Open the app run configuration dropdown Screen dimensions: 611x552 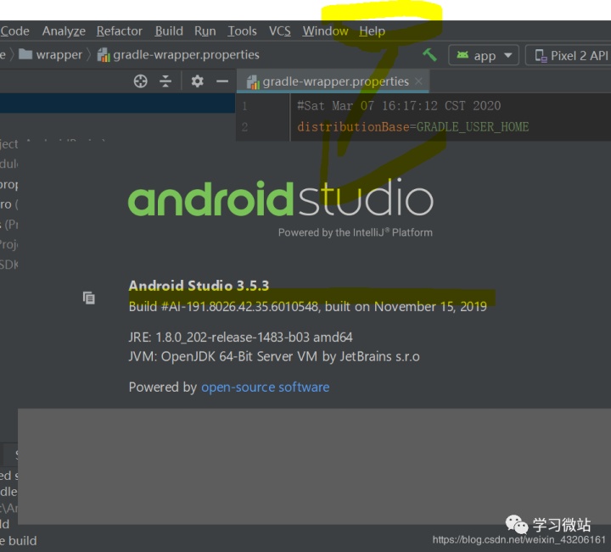[484, 56]
